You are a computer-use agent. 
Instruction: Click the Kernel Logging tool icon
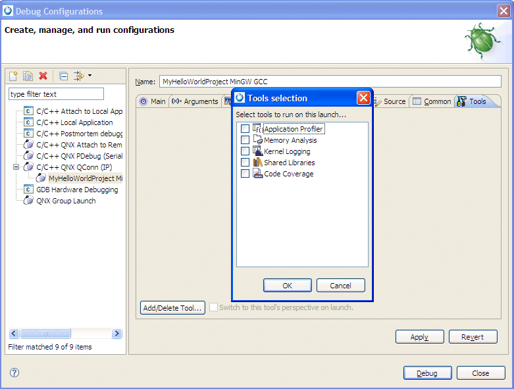click(x=257, y=151)
